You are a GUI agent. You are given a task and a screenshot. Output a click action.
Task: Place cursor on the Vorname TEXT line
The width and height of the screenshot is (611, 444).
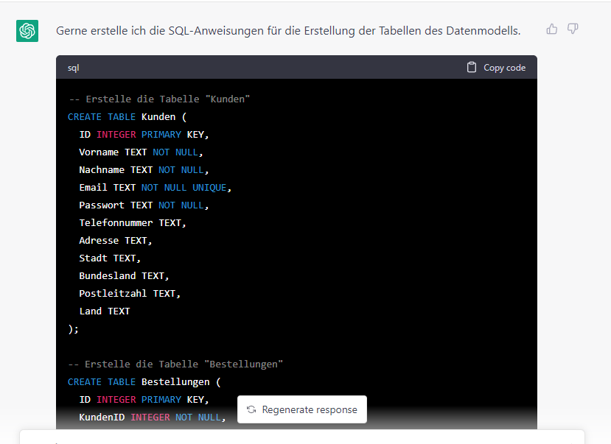pos(140,152)
